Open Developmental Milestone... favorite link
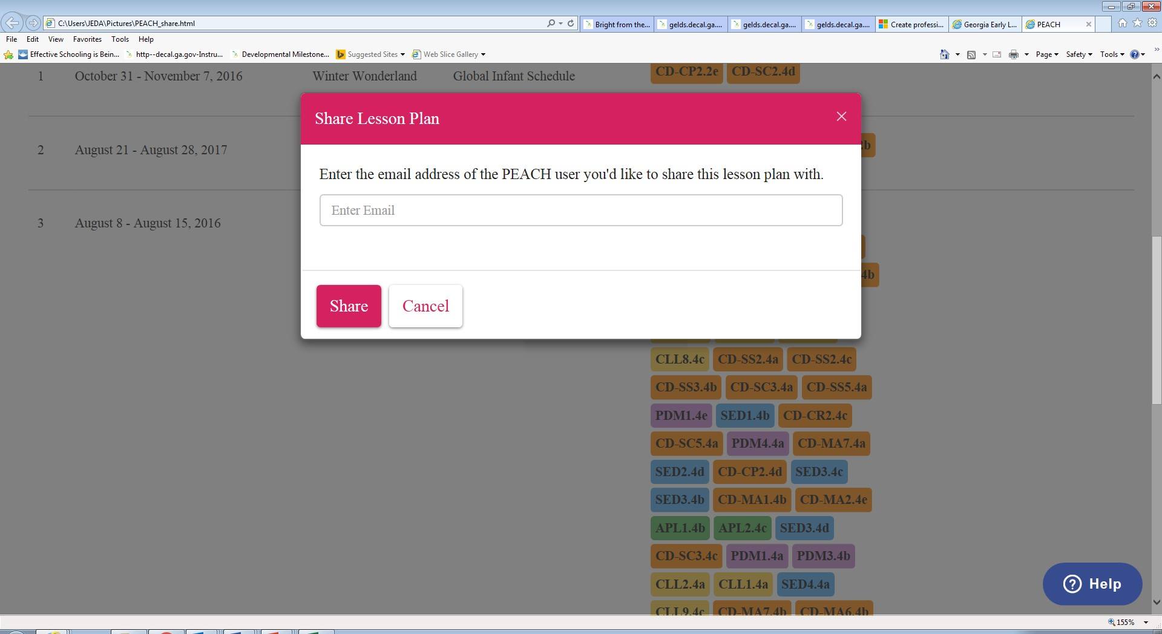 (280, 54)
